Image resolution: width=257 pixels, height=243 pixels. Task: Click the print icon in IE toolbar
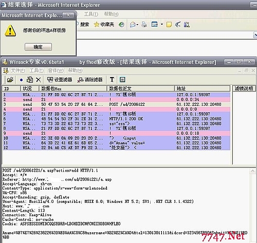click(144, 25)
